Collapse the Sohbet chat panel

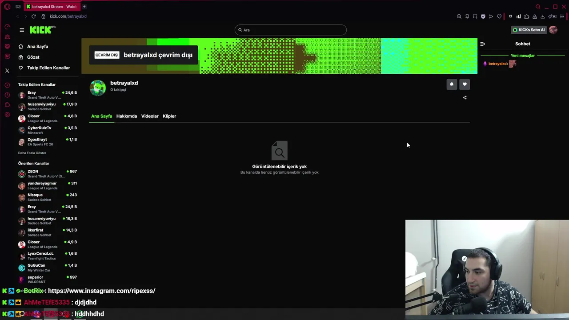[482, 44]
